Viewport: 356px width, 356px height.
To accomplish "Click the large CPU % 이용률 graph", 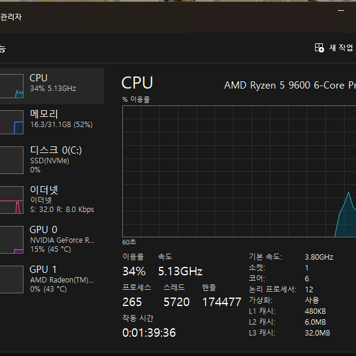I will [x=239, y=172].
